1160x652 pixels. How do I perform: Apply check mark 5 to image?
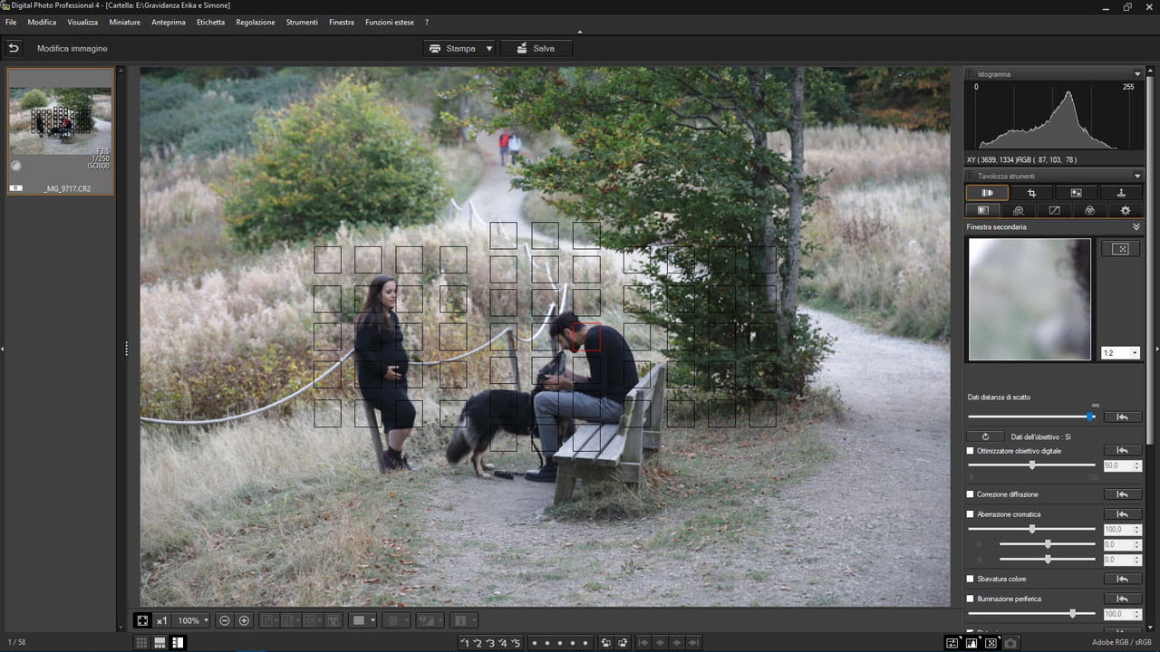tap(516, 643)
